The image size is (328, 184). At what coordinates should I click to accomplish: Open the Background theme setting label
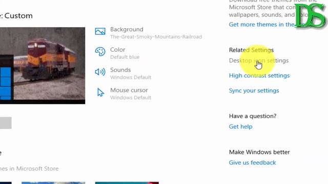click(x=127, y=30)
